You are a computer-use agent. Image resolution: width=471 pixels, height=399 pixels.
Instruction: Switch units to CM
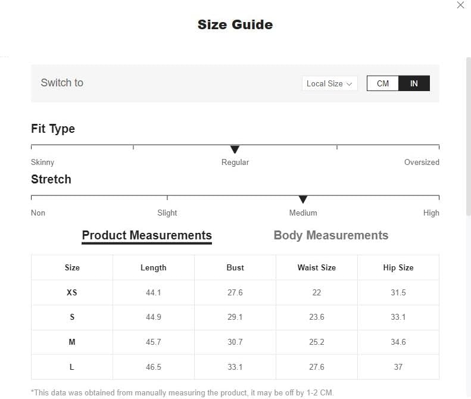(383, 83)
